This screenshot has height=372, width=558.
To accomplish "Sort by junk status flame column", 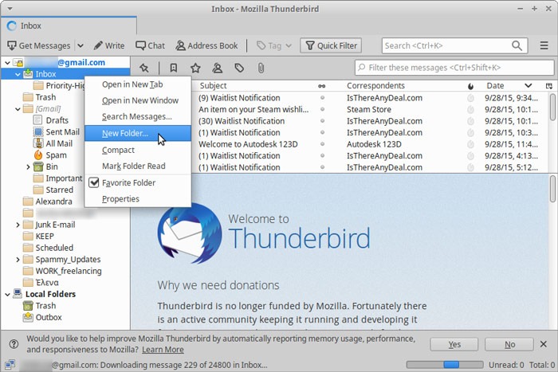I will point(470,86).
